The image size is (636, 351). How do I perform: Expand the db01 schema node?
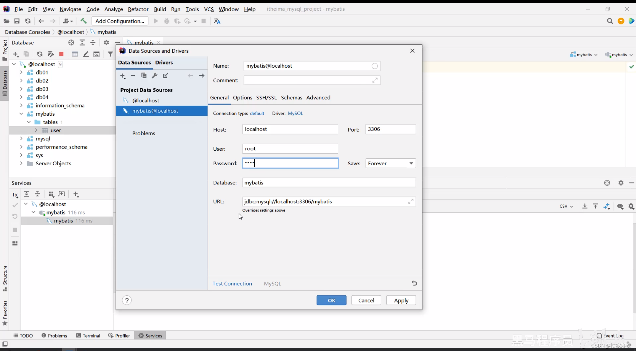21,72
